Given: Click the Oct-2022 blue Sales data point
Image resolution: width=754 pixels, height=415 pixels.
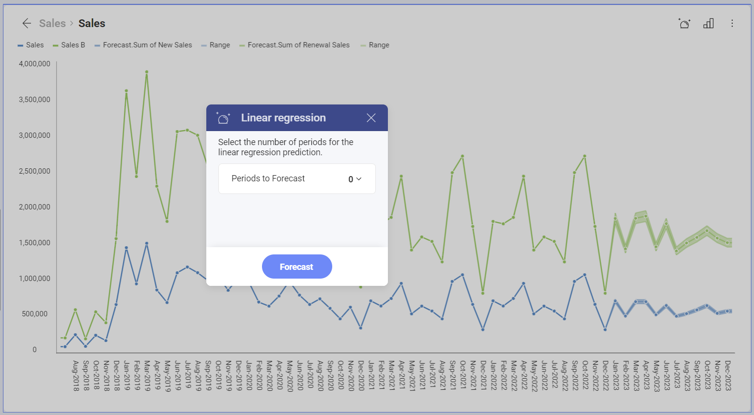Looking at the screenshot, I should point(585,275).
